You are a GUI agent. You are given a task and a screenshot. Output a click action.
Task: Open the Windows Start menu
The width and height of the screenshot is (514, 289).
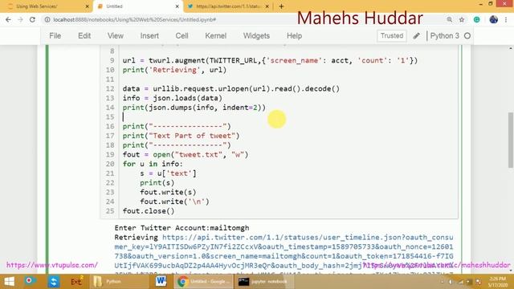click(9, 282)
